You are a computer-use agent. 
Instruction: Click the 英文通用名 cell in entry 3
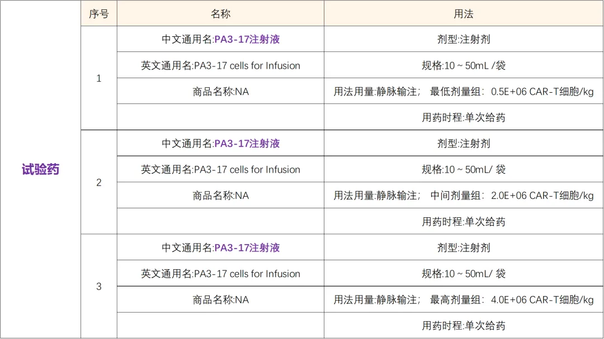tap(220, 274)
